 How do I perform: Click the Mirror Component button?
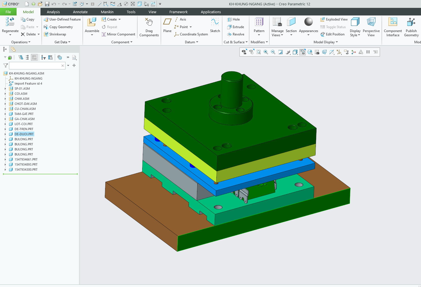(118, 34)
